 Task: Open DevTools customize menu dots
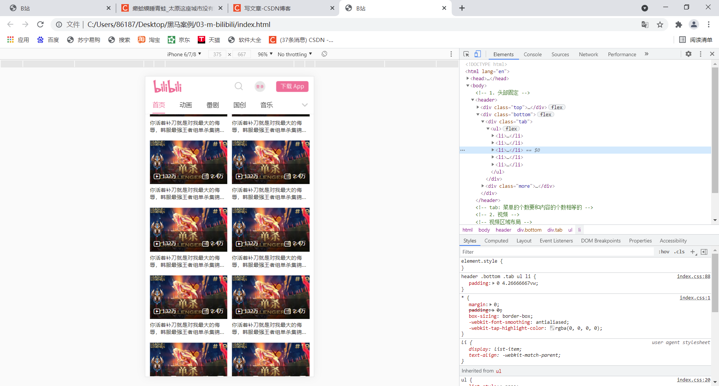pos(701,54)
